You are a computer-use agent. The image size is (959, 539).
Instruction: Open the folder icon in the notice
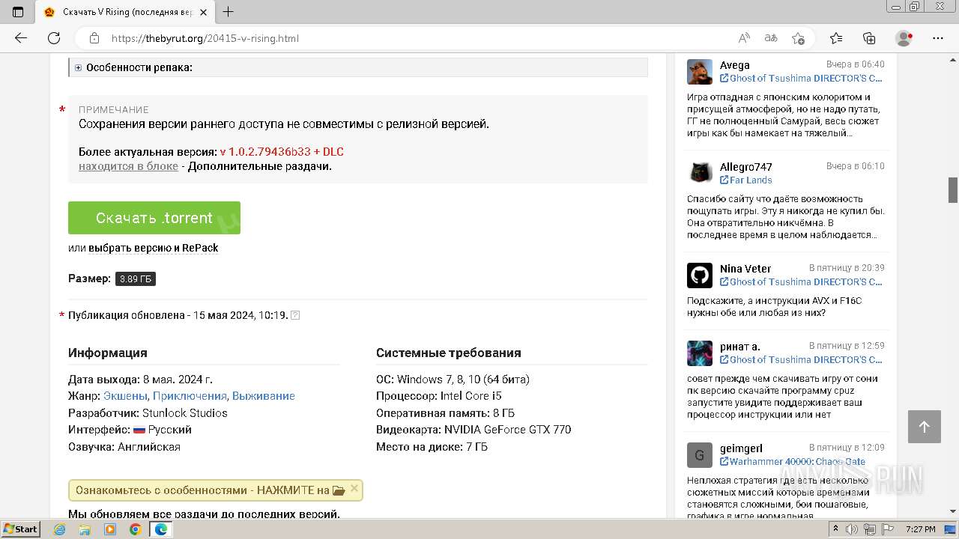(x=339, y=490)
